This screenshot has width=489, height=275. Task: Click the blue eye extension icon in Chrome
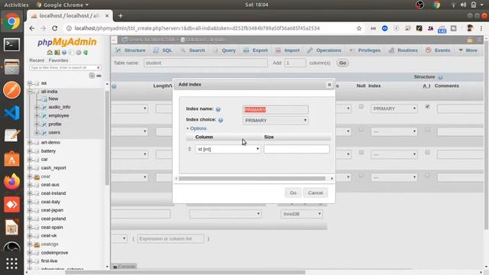[385, 28]
